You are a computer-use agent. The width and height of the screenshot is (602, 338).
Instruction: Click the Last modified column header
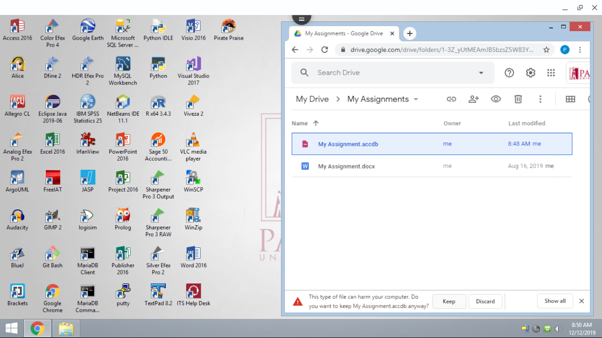tap(527, 123)
